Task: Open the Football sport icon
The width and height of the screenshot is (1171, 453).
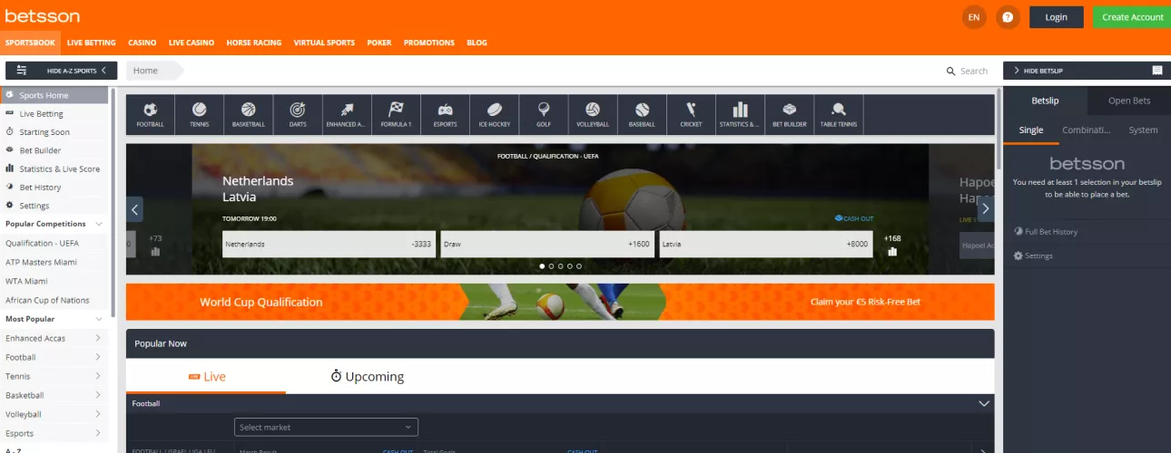Action: (x=150, y=114)
